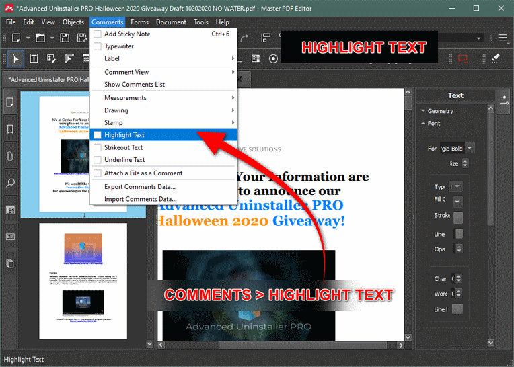Expand the Measurements submenu
This screenshot has height=367, width=514.
tap(163, 98)
